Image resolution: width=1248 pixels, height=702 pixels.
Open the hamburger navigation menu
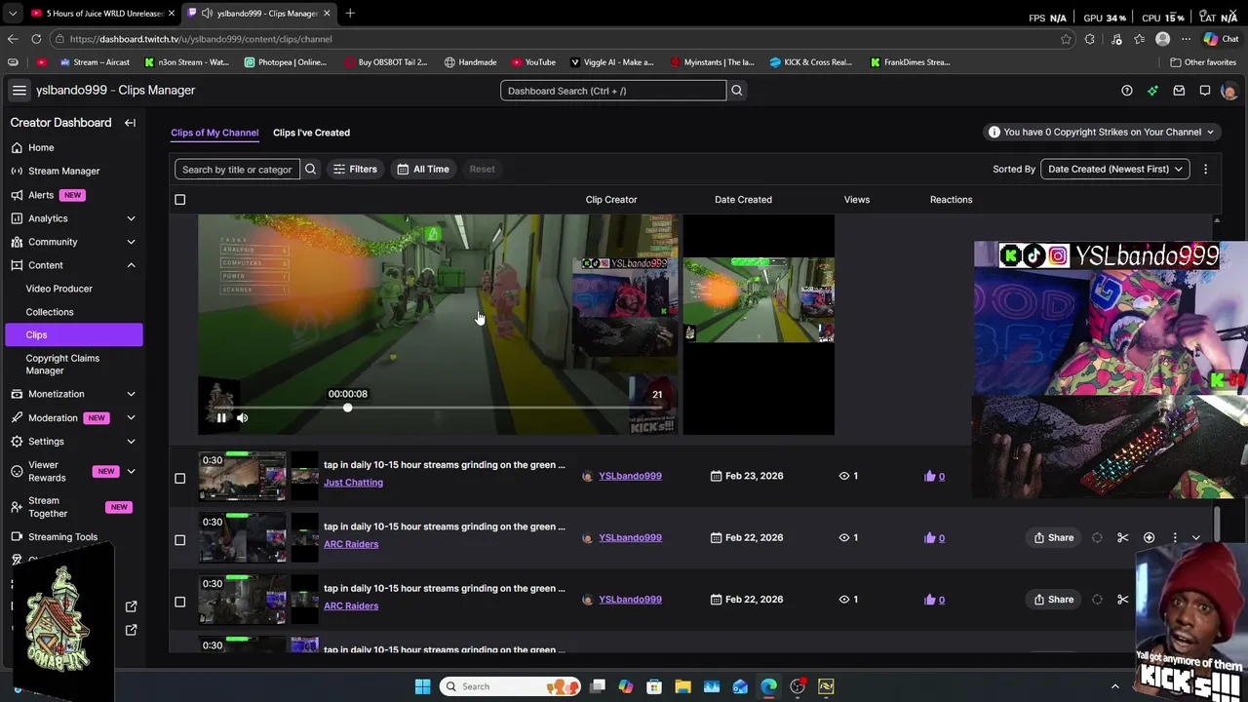19,91
